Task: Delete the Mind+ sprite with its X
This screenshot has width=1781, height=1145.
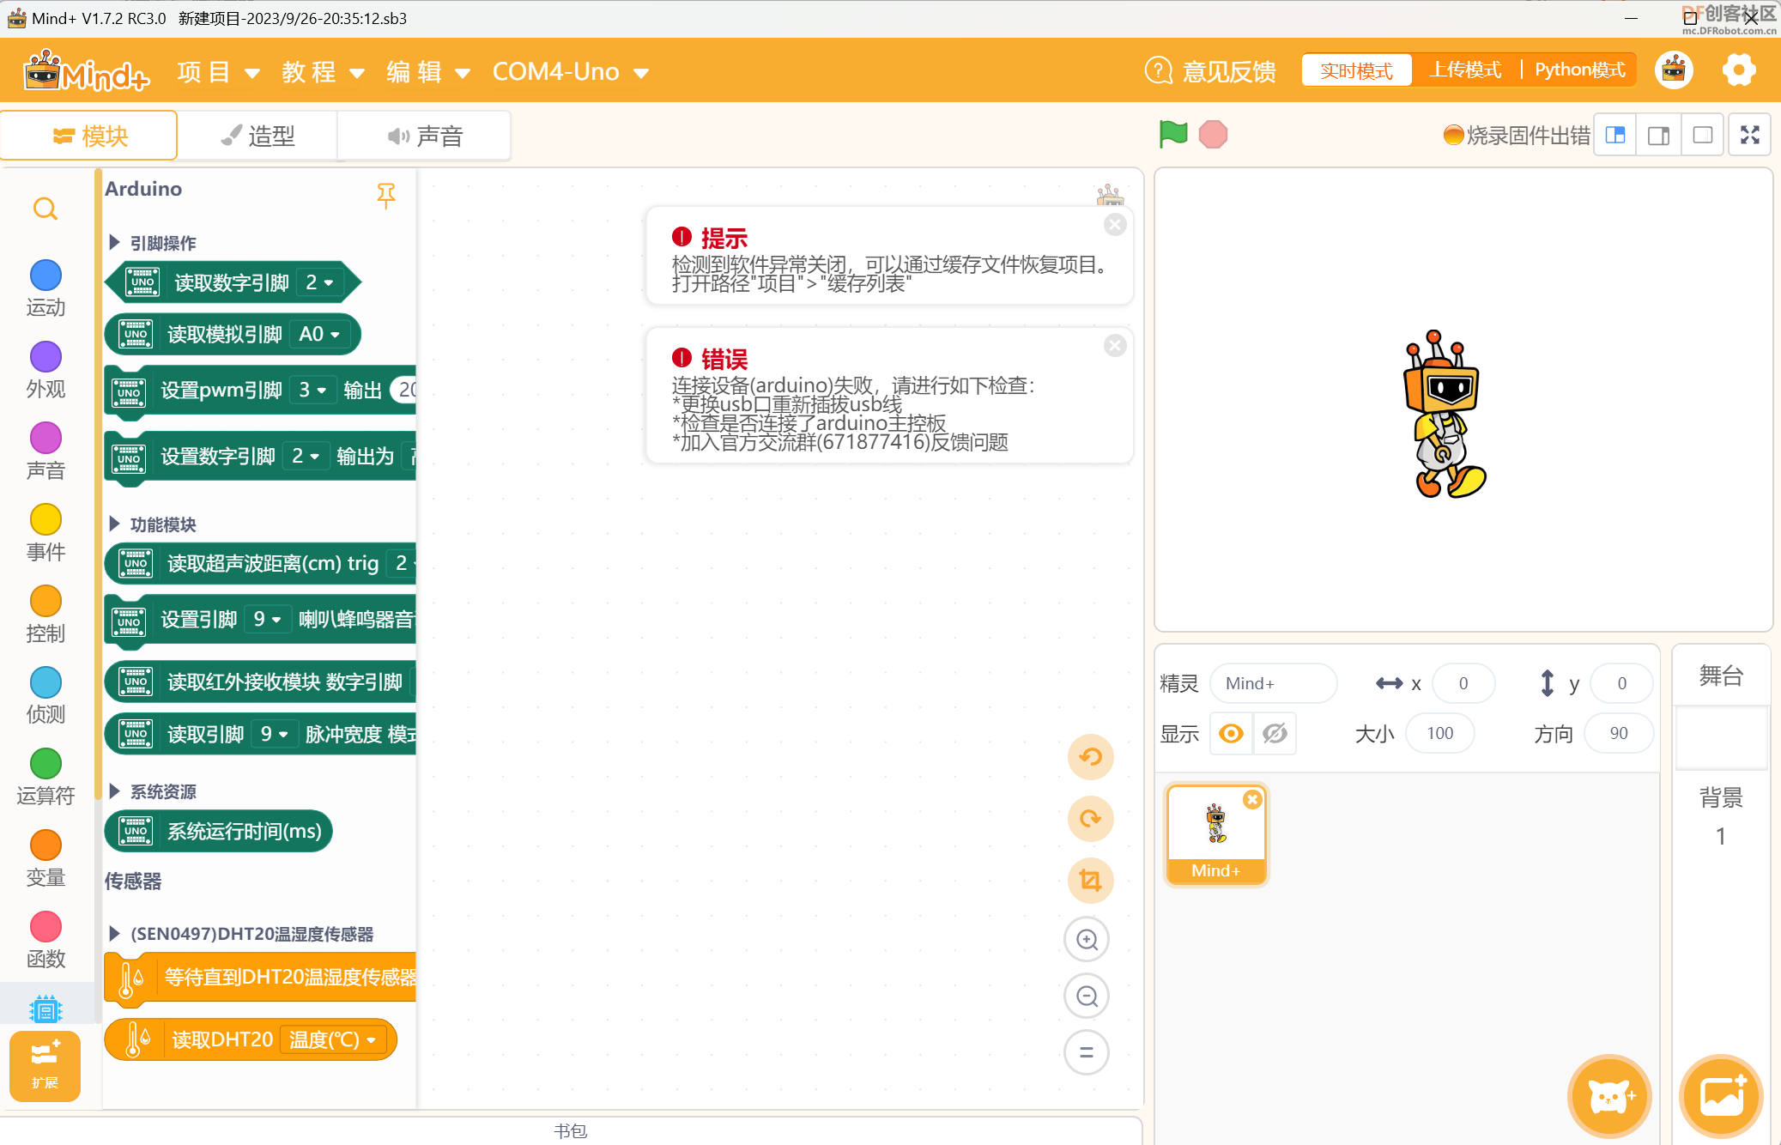Action: (x=1252, y=799)
